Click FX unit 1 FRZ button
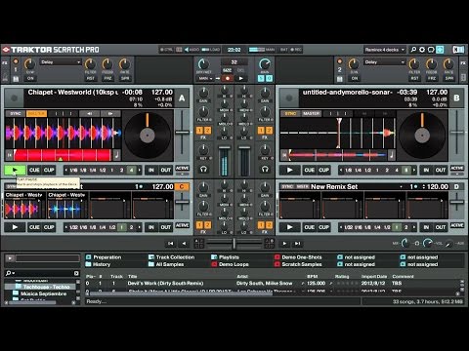The width and height of the screenshot is (469, 351). 107,78
